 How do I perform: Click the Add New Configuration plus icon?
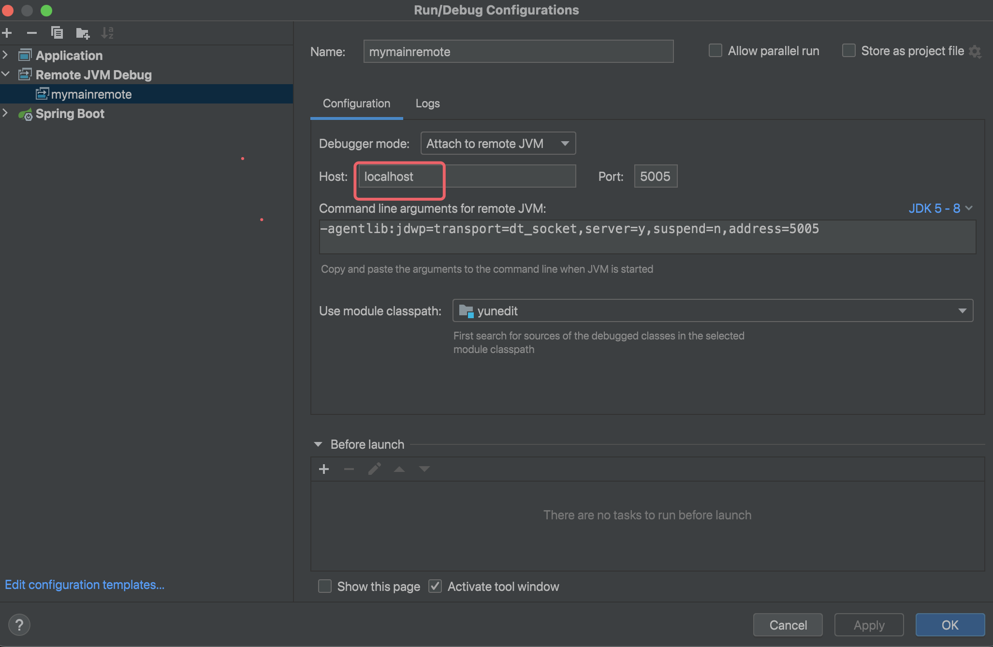[7, 33]
